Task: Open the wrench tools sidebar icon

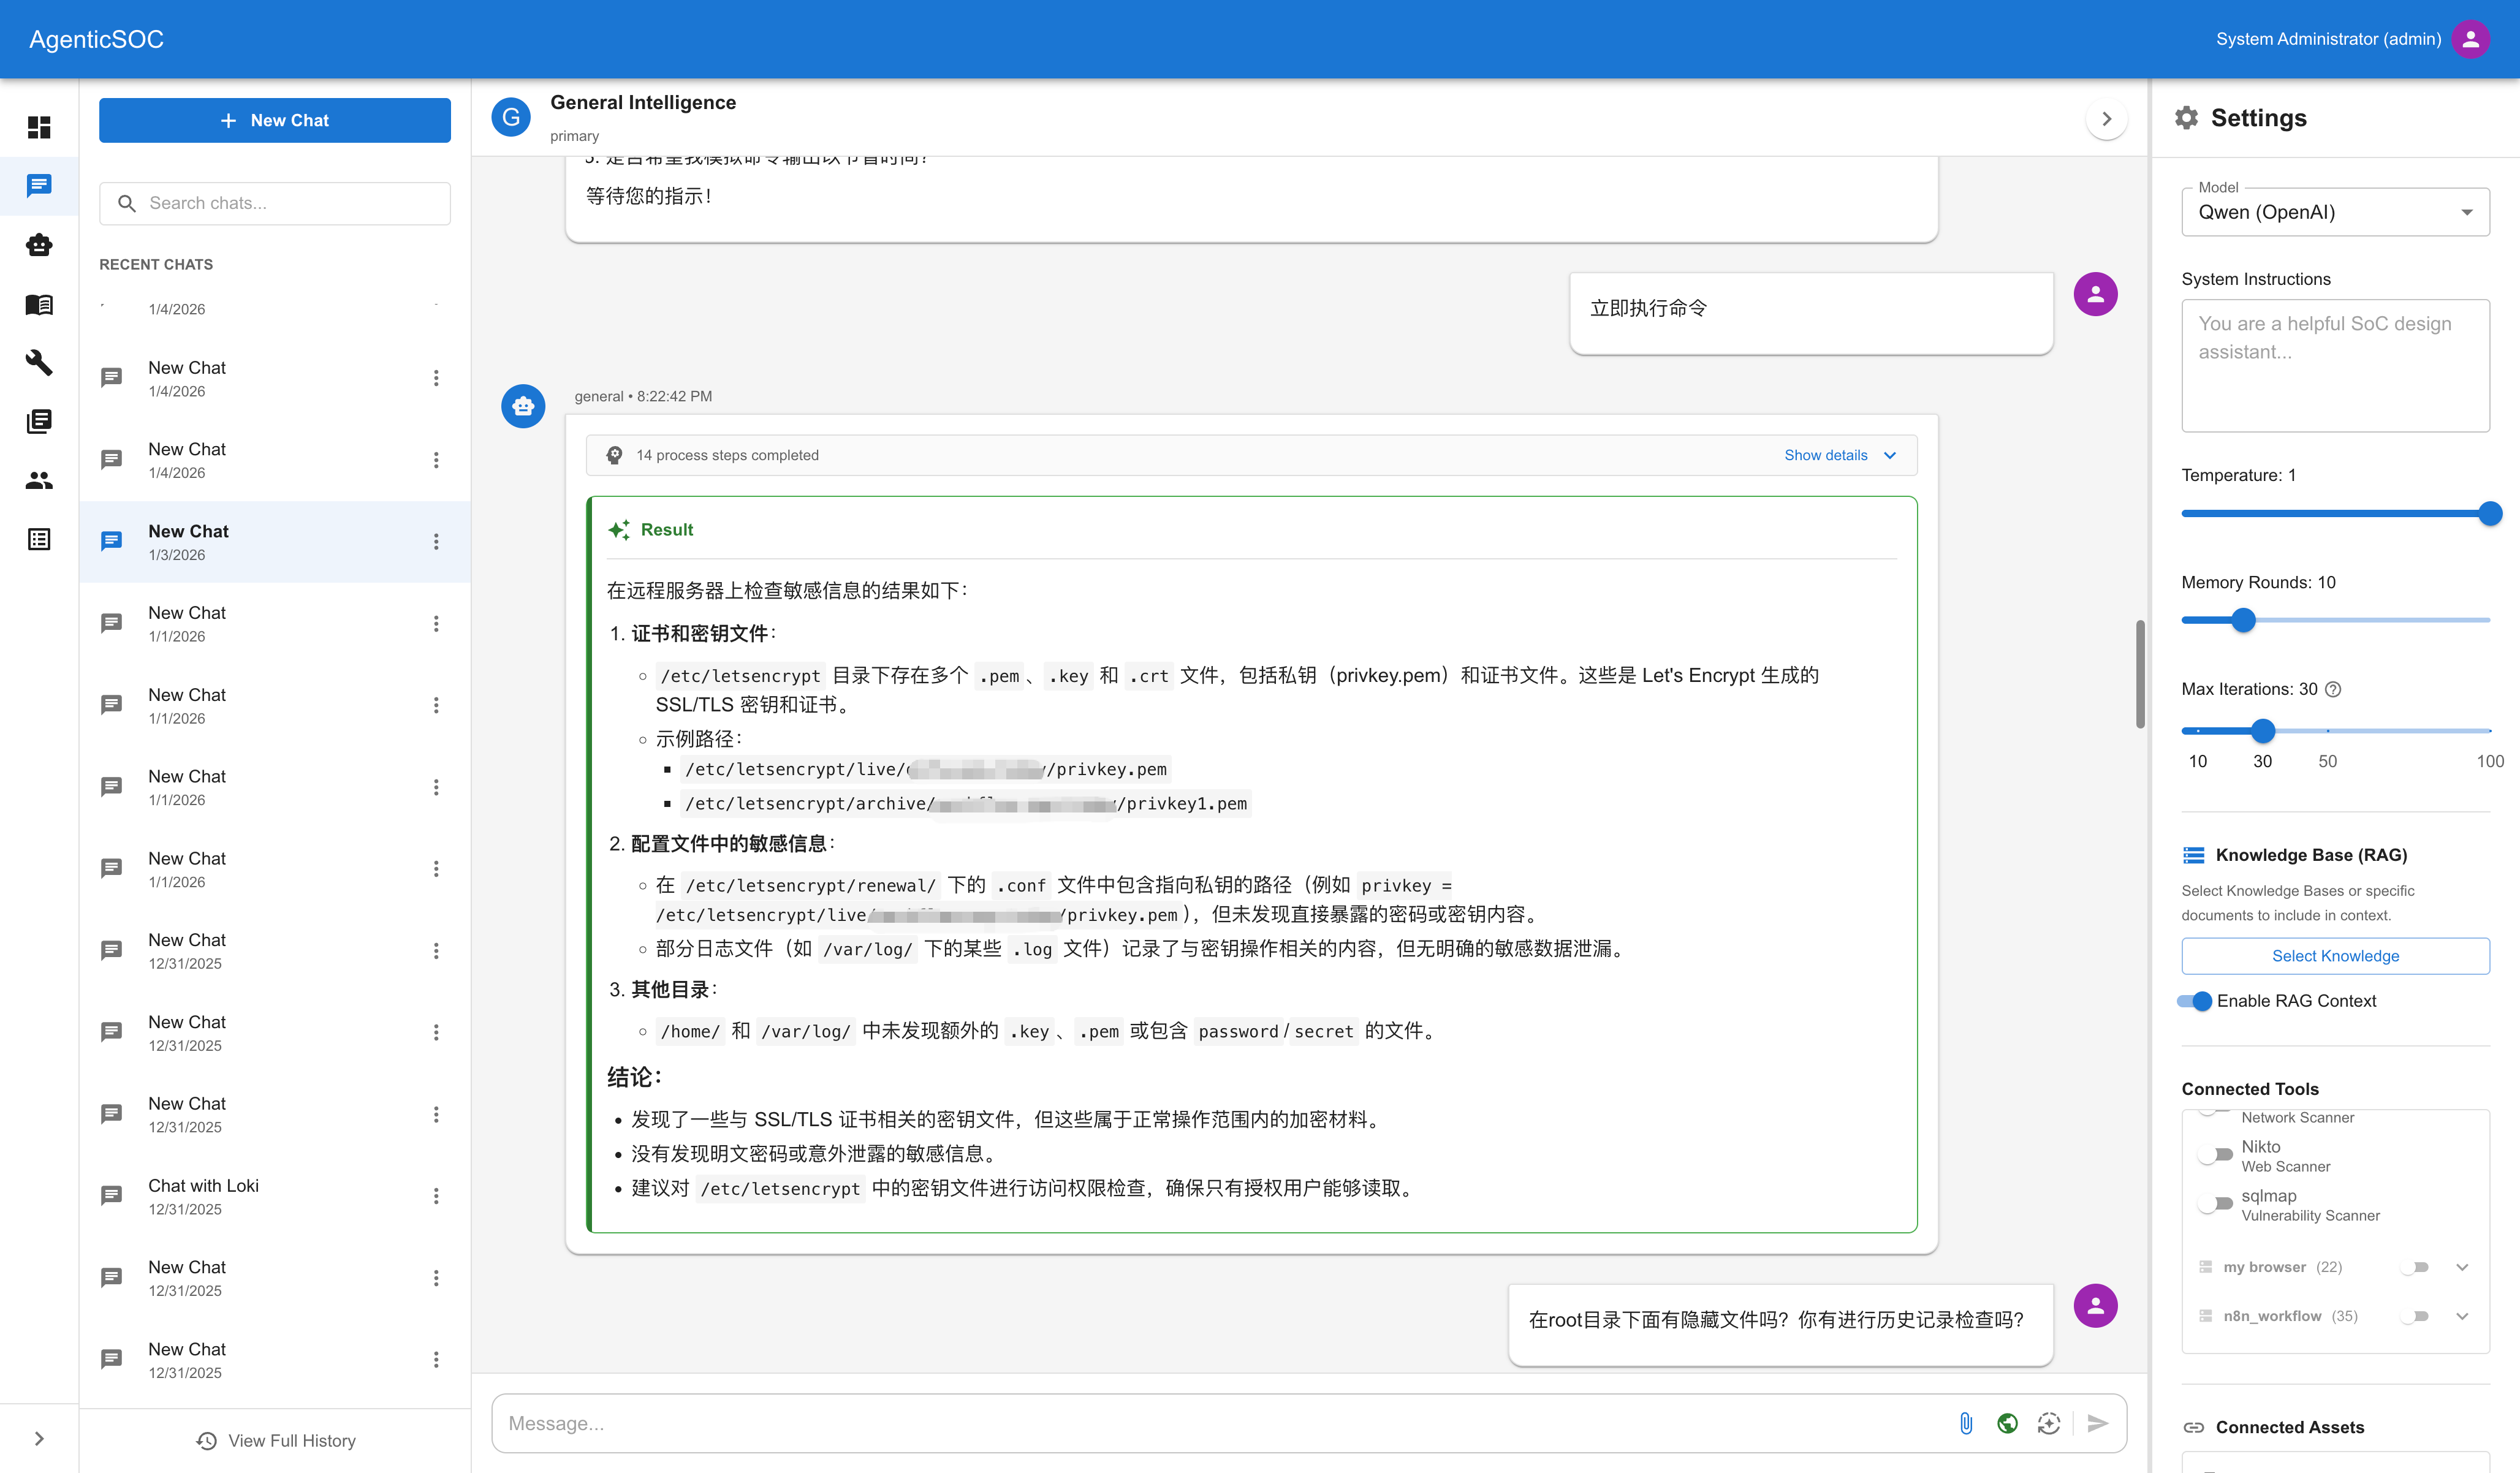Action: point(39,362)
